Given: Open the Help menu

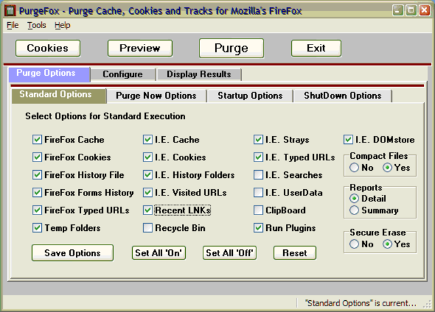Looking at the screenshot, I should pos(62,26).
